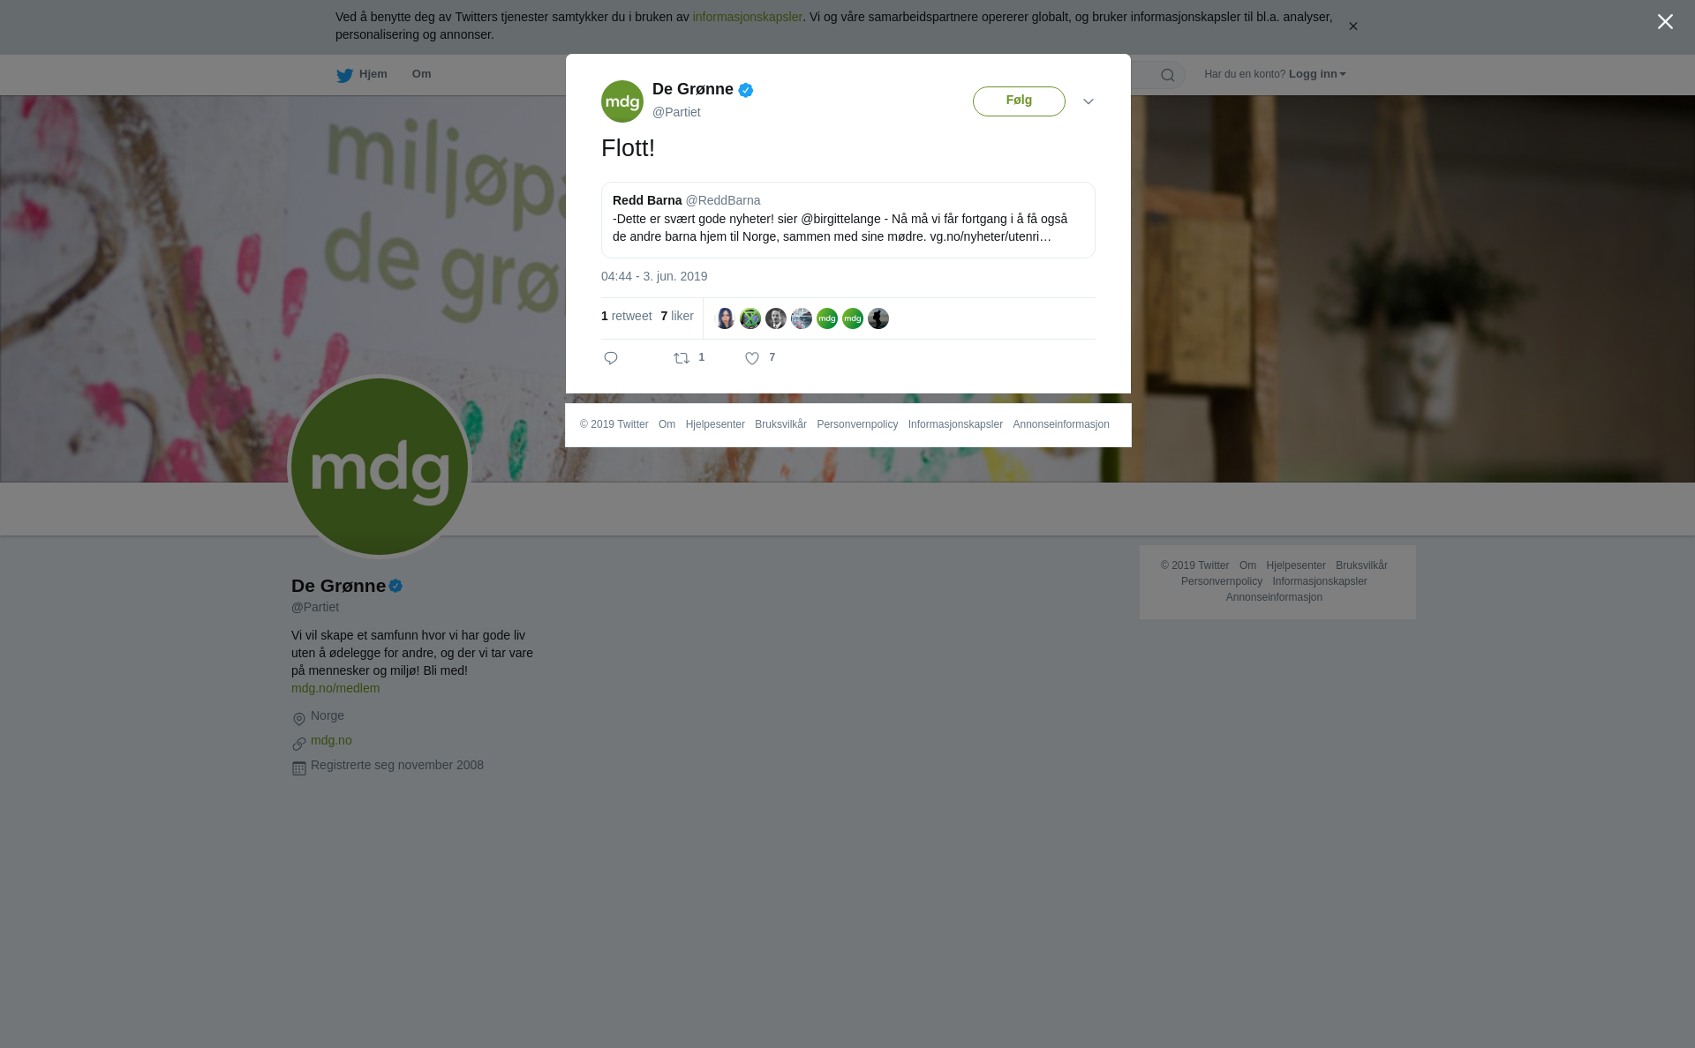Like the tweet with the heart icon
Screen dimensions: 1695x1048
tap(752, 358)
